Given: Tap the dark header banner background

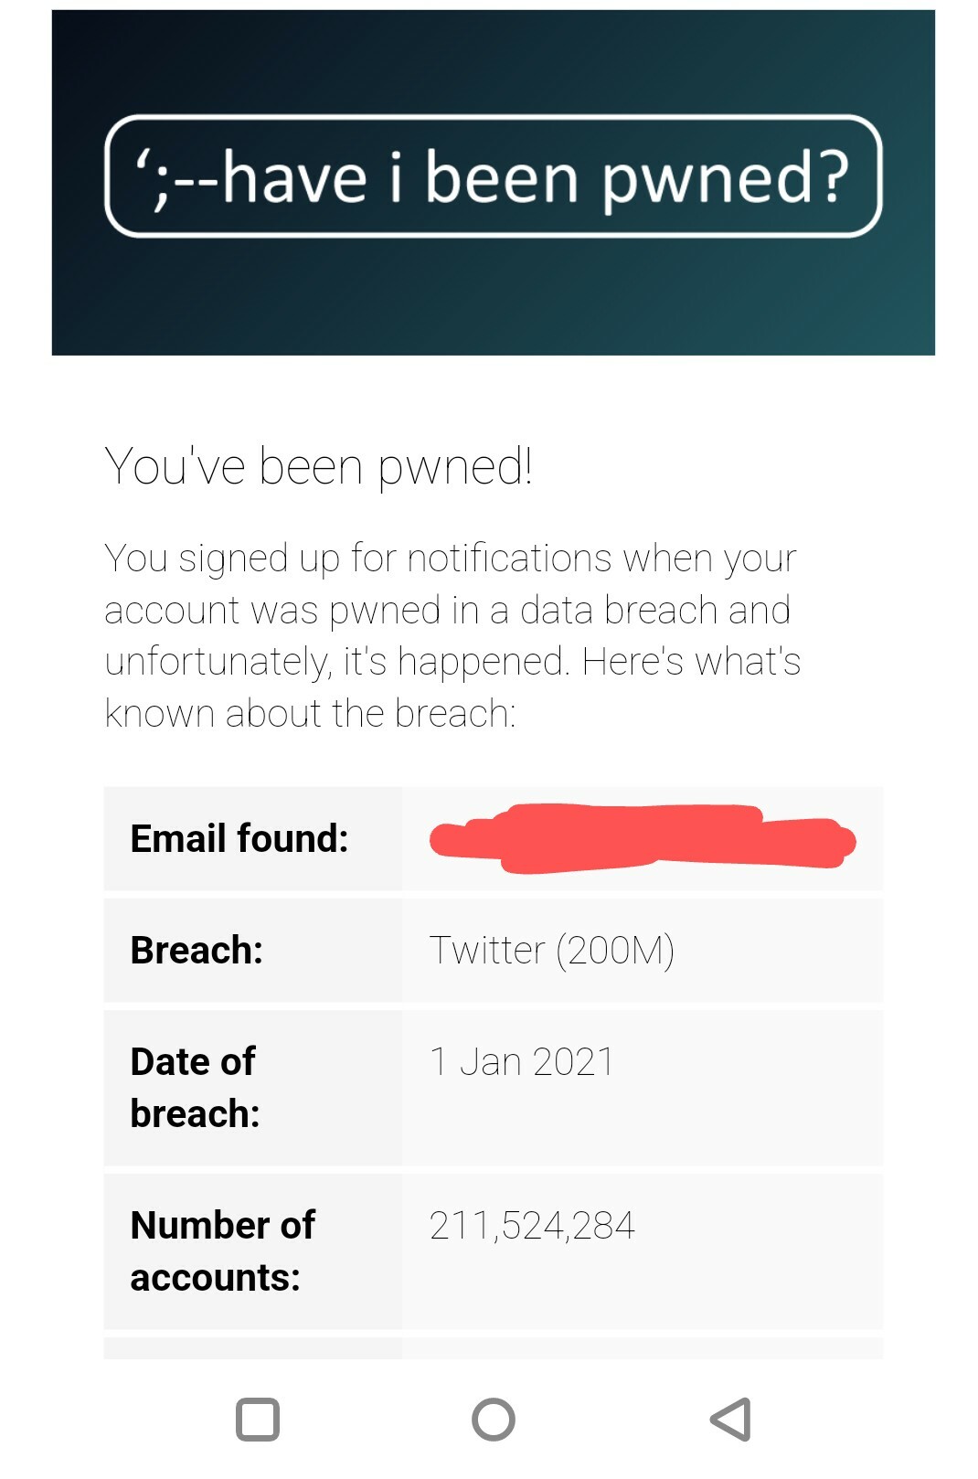Looking at the screenshot, I should (494, 302).
